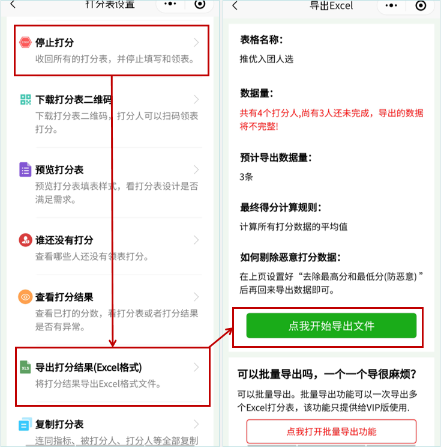Click the purple document icon for 预览打分表

(x=25, y=169)
